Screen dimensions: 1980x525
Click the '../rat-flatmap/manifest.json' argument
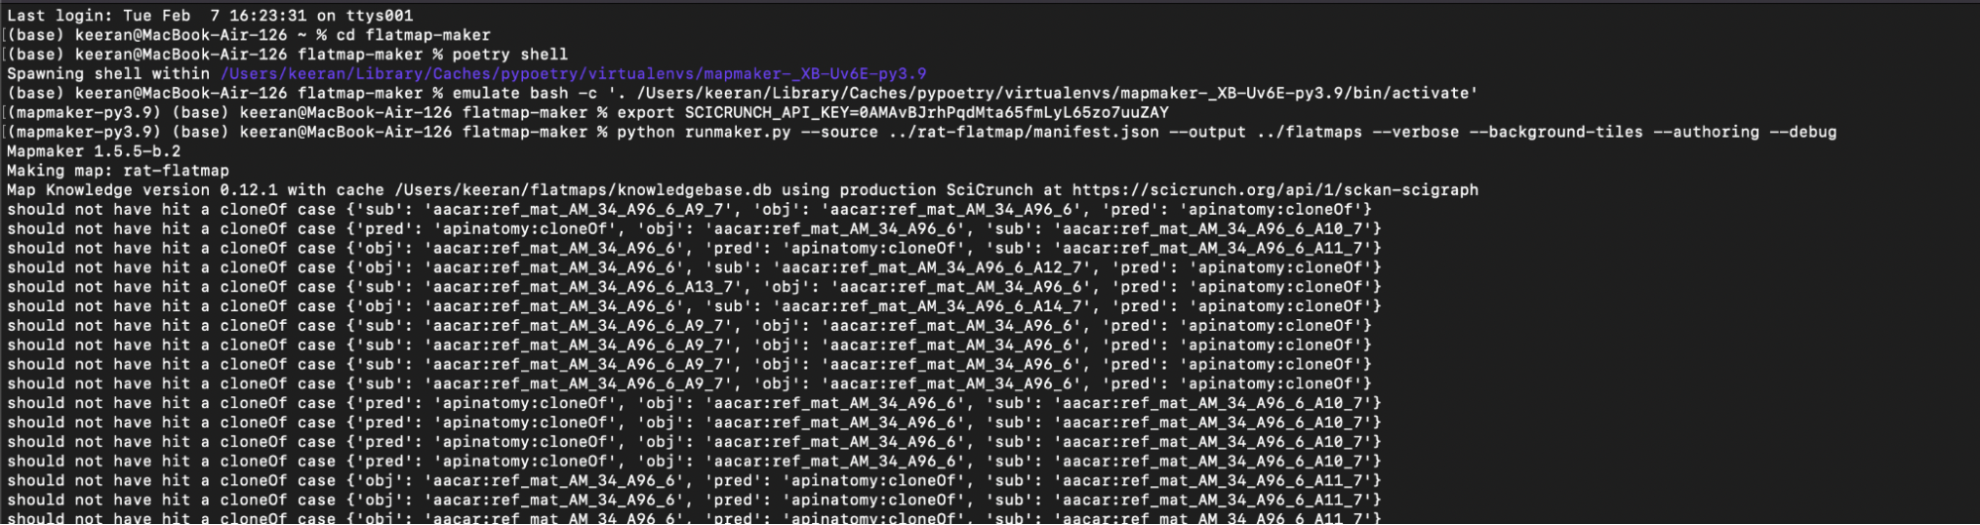click(x=1023, y=132)
